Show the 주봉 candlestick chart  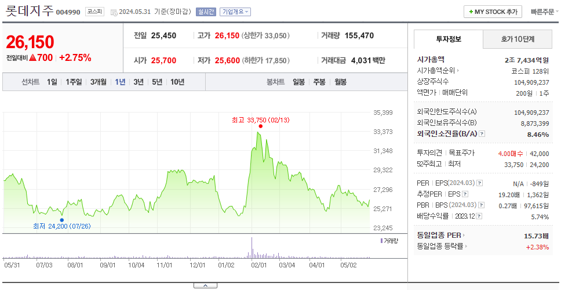[x=319, y=82]
